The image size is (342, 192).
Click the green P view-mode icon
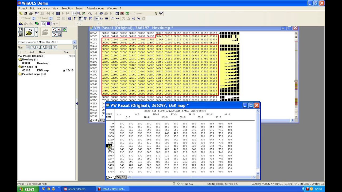127,13
